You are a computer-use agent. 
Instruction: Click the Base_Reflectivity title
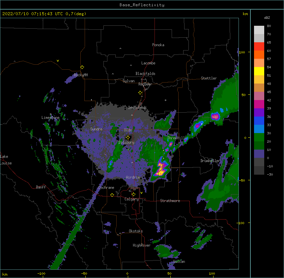(x=142, y=5)
